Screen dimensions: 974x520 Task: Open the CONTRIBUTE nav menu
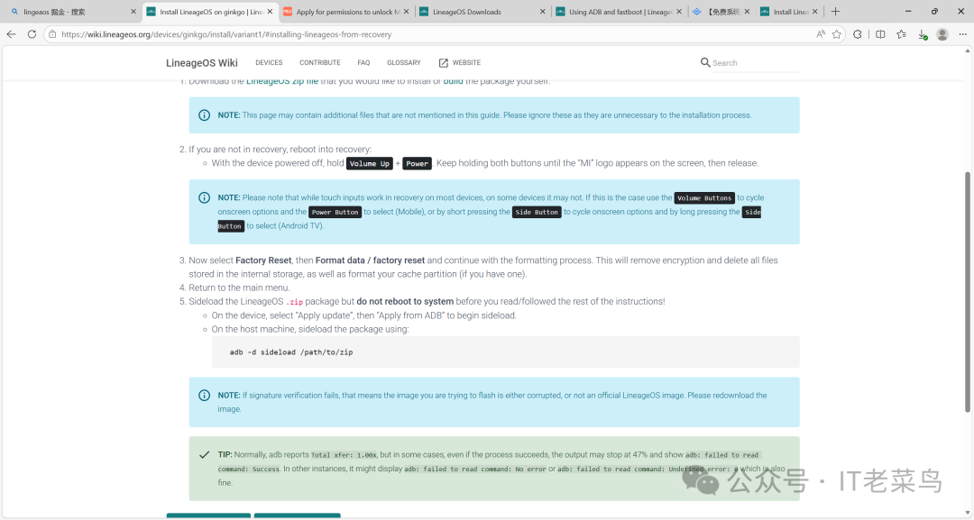click(x=320, y=63)
